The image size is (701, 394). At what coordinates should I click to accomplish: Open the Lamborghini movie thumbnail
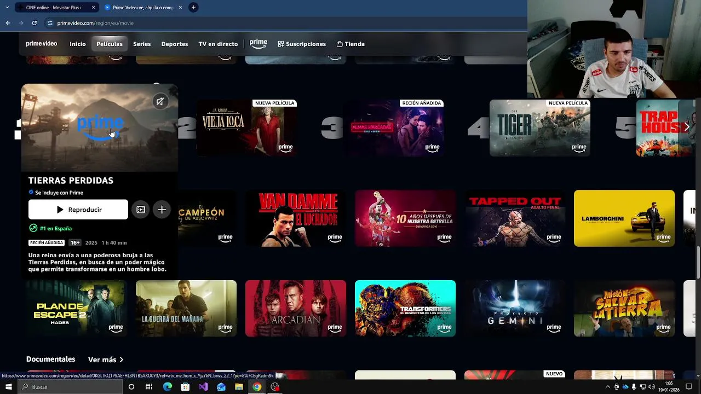[x=624, y=218]
